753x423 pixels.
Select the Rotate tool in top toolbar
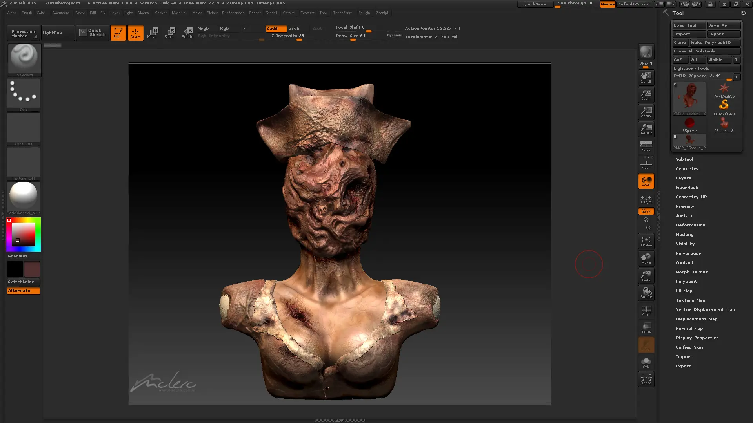(x=187, y=33)
